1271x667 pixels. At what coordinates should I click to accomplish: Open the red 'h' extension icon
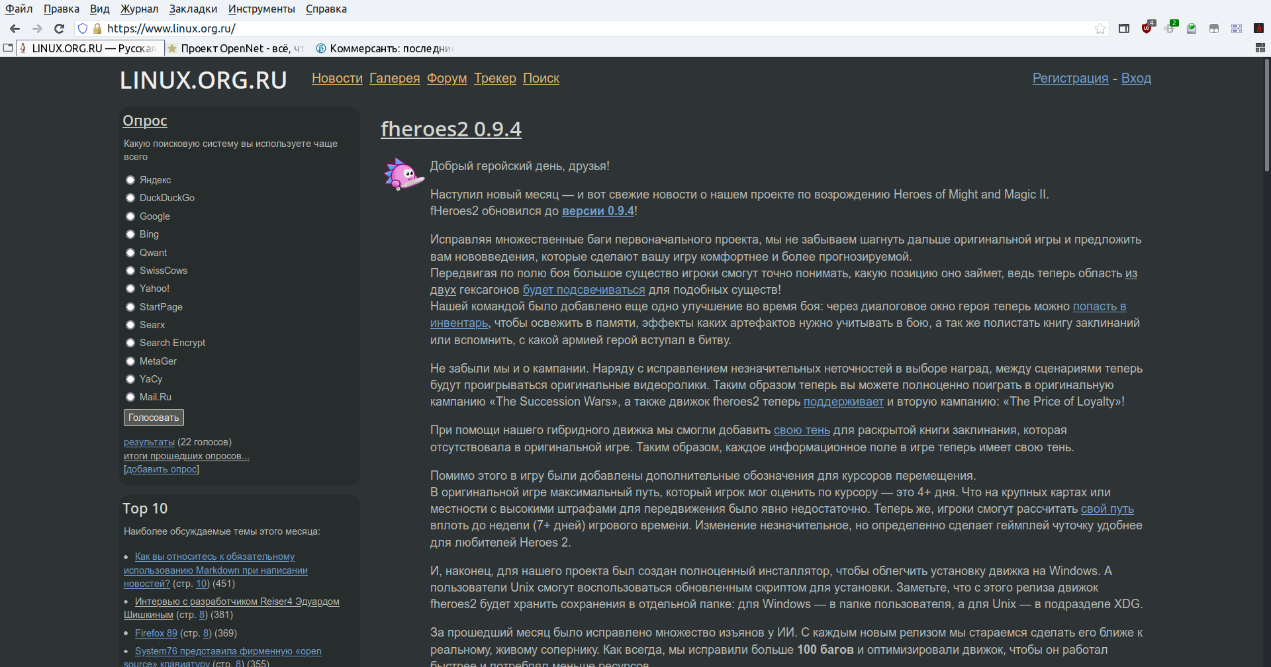click(x=1259, y=28)
